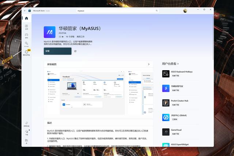Click the GameVisual app title
The width and height of the screenshot is (234, 156).
click(176, 130)
